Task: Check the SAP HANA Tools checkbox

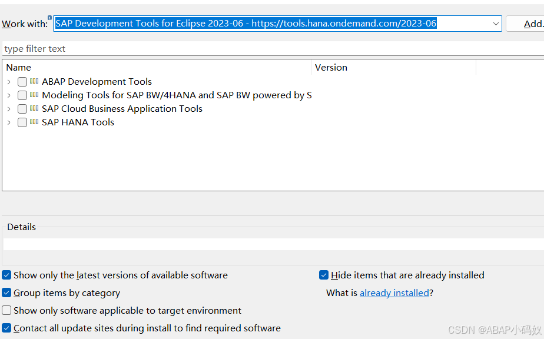Action: click(x=22, y=122)
